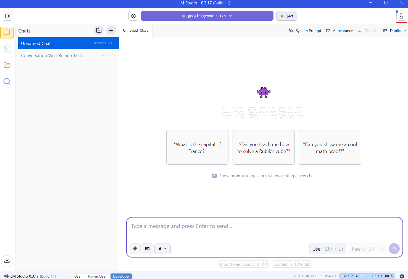
Task: Expand the google/gemma-3-12b model selector
Action: coord(207,16)
